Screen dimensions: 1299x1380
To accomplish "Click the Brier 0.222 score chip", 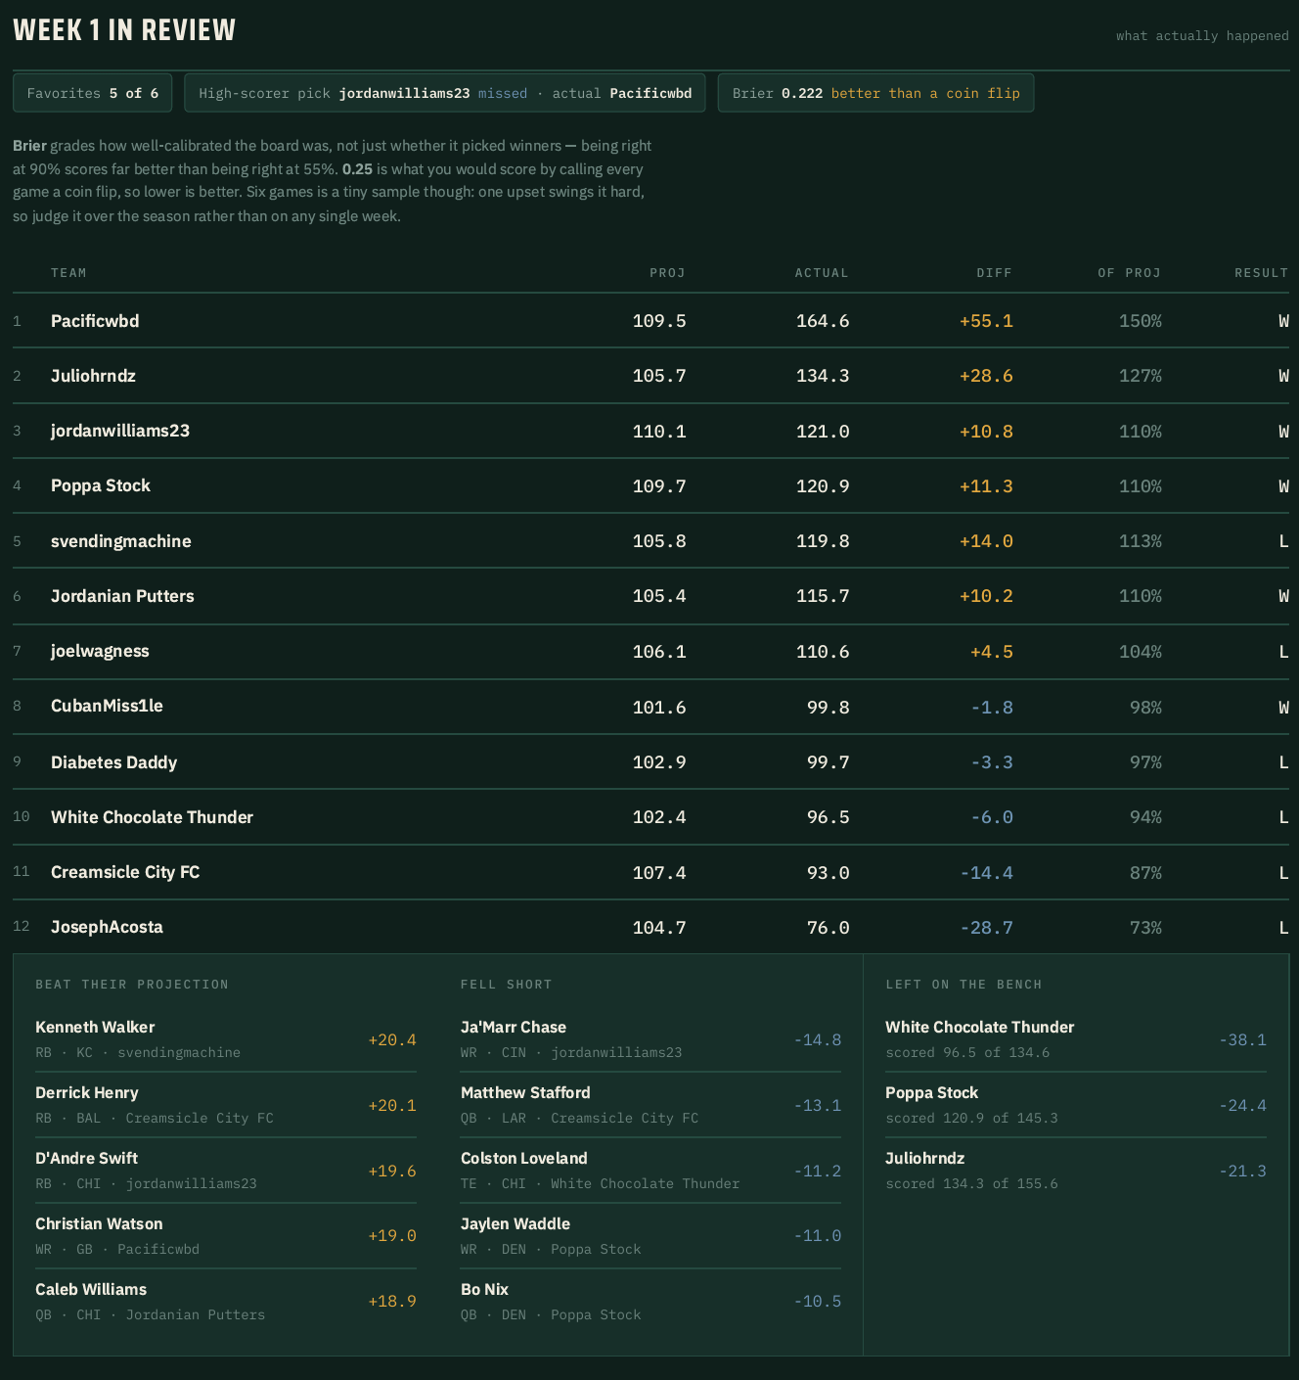I will [875, 93].
